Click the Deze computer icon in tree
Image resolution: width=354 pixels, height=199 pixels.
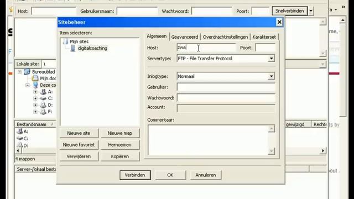pos(35,85)
